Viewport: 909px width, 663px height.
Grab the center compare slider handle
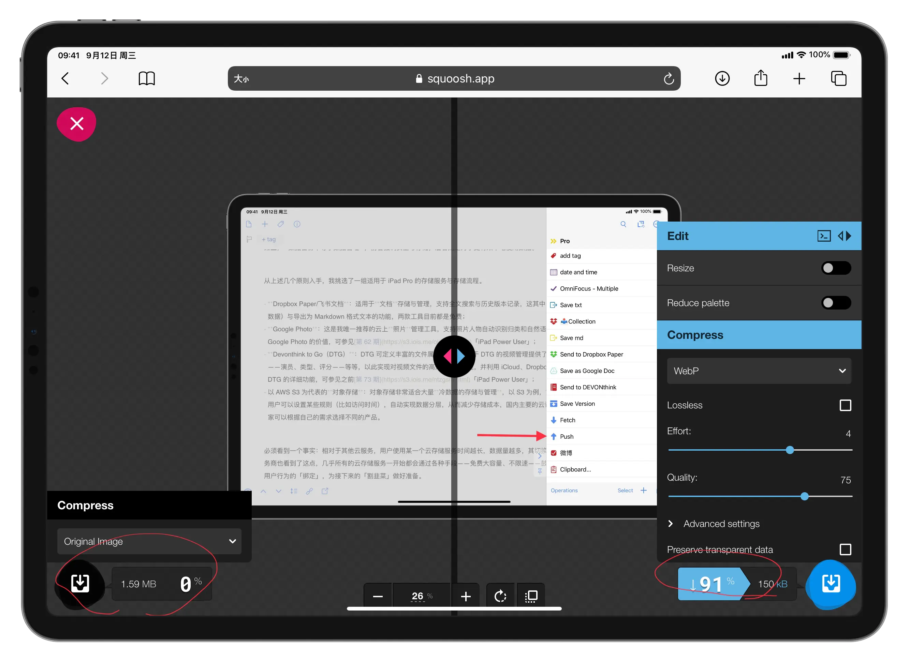pos(454,356)
